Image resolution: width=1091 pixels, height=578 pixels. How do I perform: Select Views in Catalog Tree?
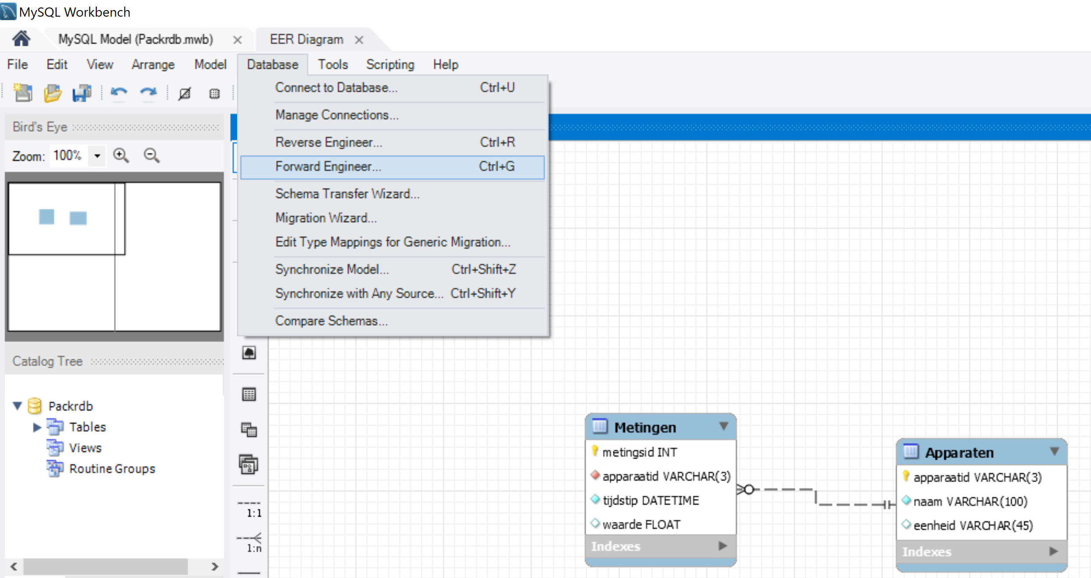(x=85, y=448)
